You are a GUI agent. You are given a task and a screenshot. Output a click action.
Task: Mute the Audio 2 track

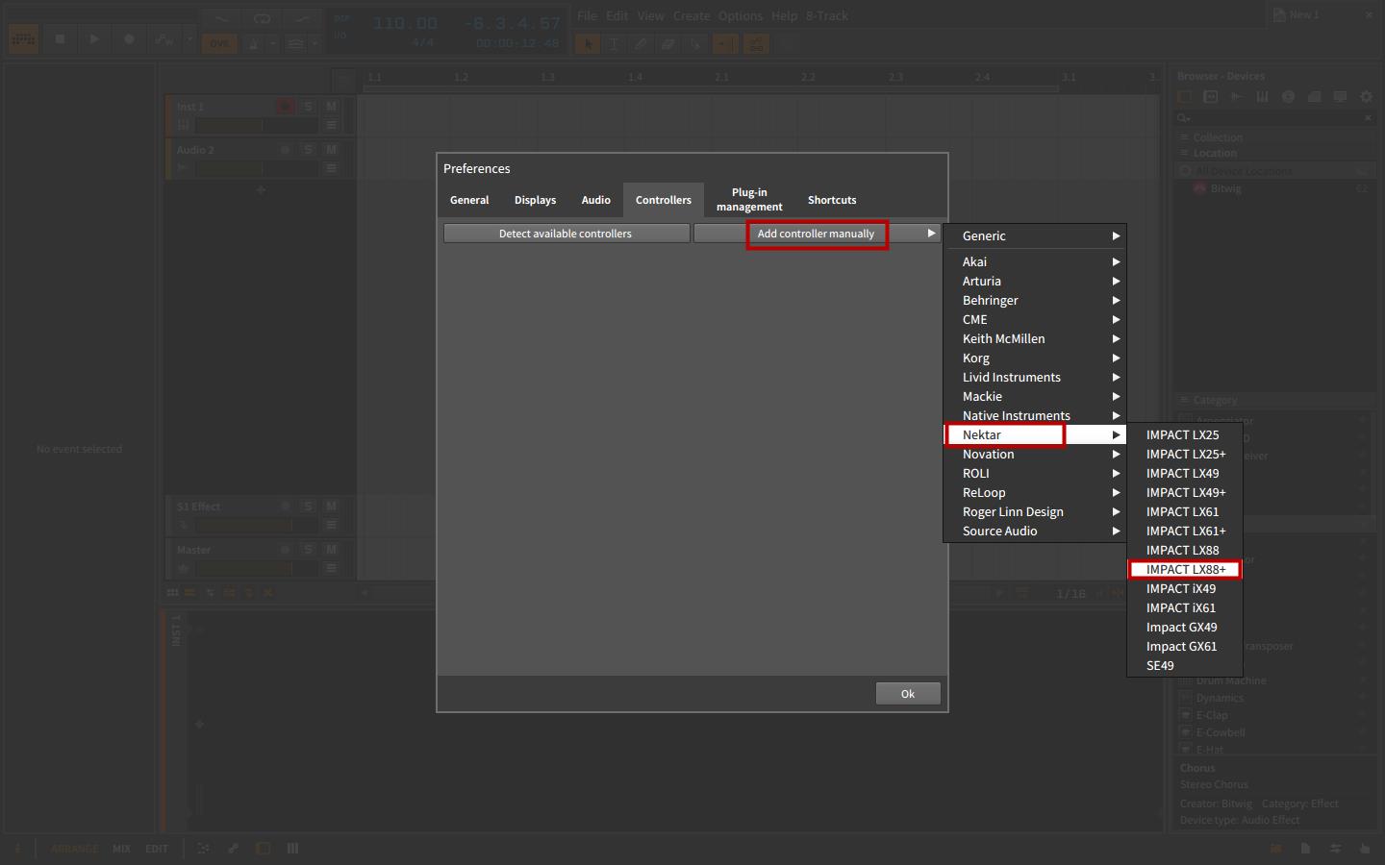pyautogui.click(x=331, y=150)
